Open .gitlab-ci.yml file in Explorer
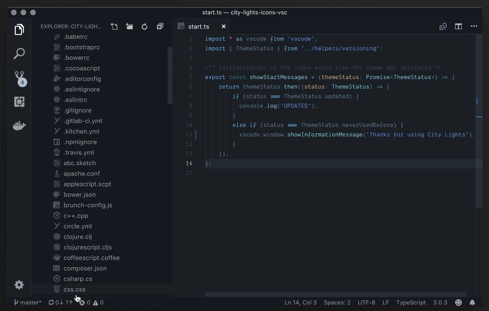489x311 pixels. tap(101, 121)
